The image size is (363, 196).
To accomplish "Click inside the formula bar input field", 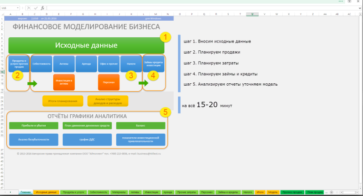I will pyautogui.click(x=199, y=8).
